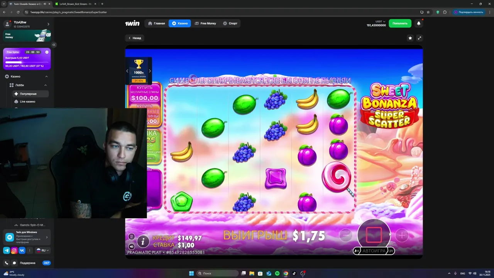Collapse the Казино sidebar section
Screen dimensions: 494x278
46,76
